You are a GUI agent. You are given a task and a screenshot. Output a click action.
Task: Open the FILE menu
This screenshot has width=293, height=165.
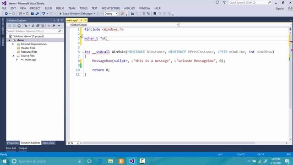tap(4, 8)
